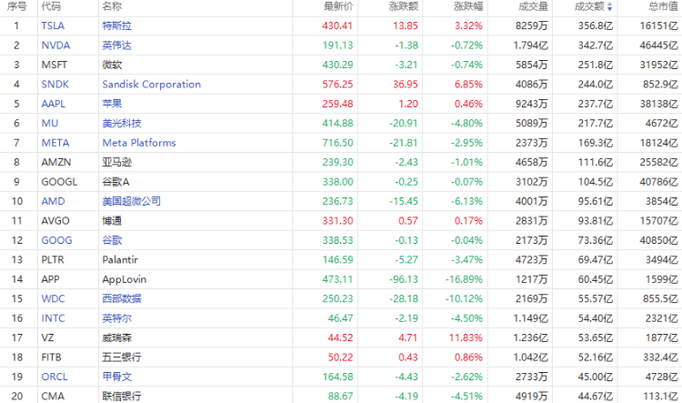Click the 总市值 column header
Viewport: 682px width, 403px height.
pos(663,6)
